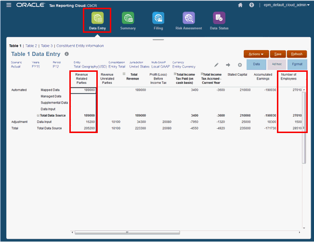Click Profit (Loss) Before Income Tax header
Viewport: 314px width, 242px height.
click(158, 79)
